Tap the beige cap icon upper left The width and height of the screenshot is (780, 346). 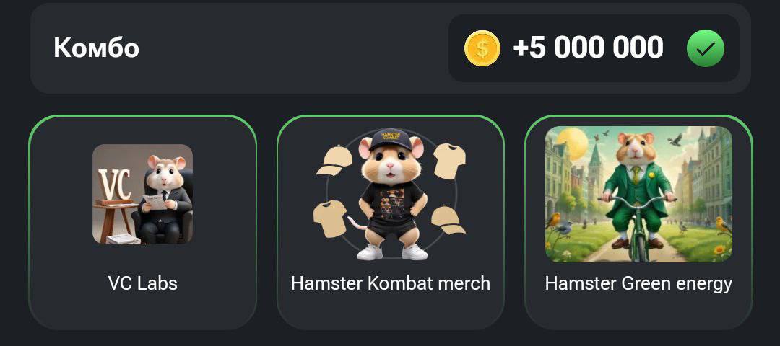334,161
